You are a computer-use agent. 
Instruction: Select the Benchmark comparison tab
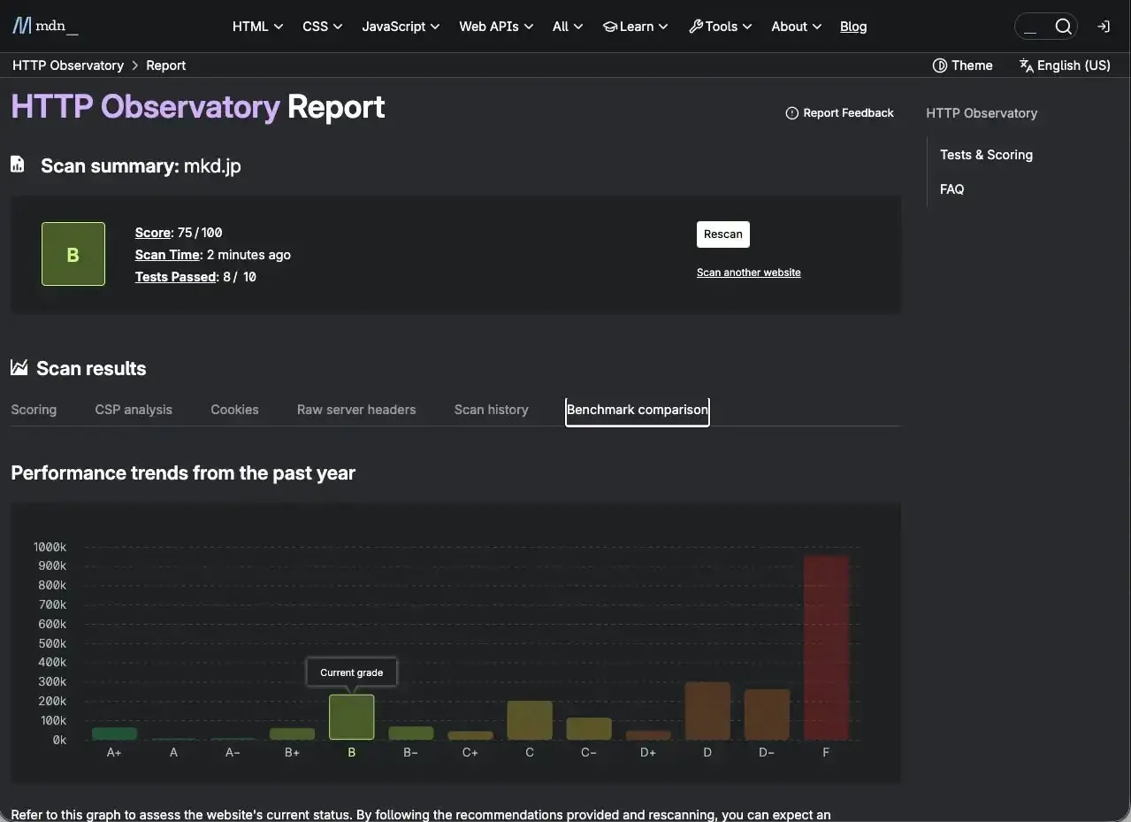[x=638, y=411]
